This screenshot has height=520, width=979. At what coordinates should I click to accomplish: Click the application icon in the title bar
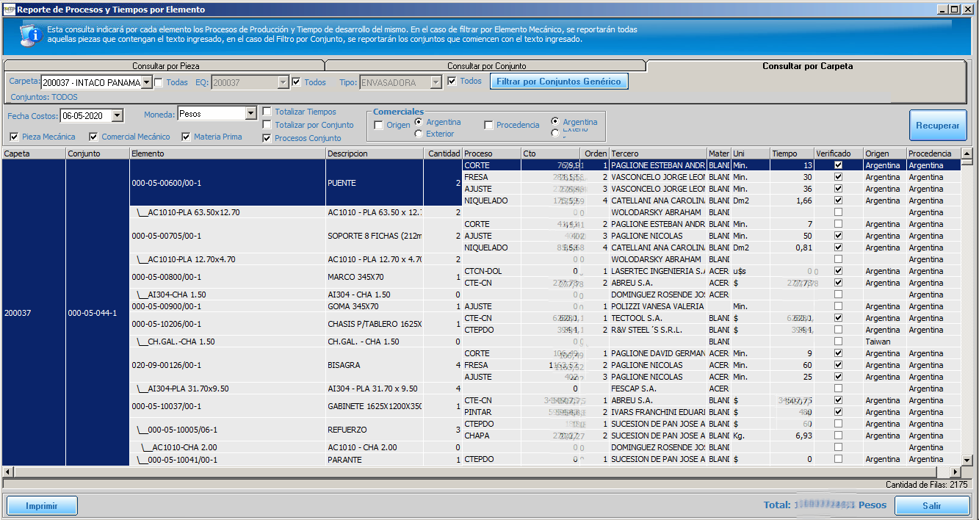pos(8,10)
